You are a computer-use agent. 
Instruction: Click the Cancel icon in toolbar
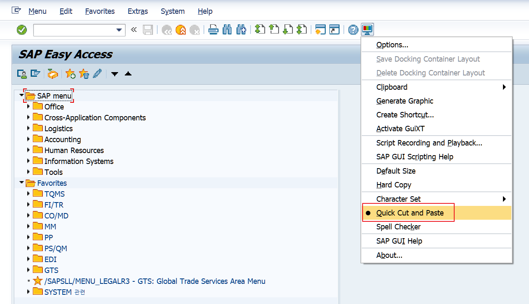[194, 30]
